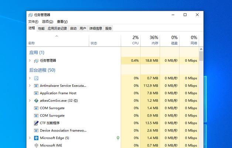Click the Antimalware Service Executable icon
232x148 pixels.
click(36, 85)
